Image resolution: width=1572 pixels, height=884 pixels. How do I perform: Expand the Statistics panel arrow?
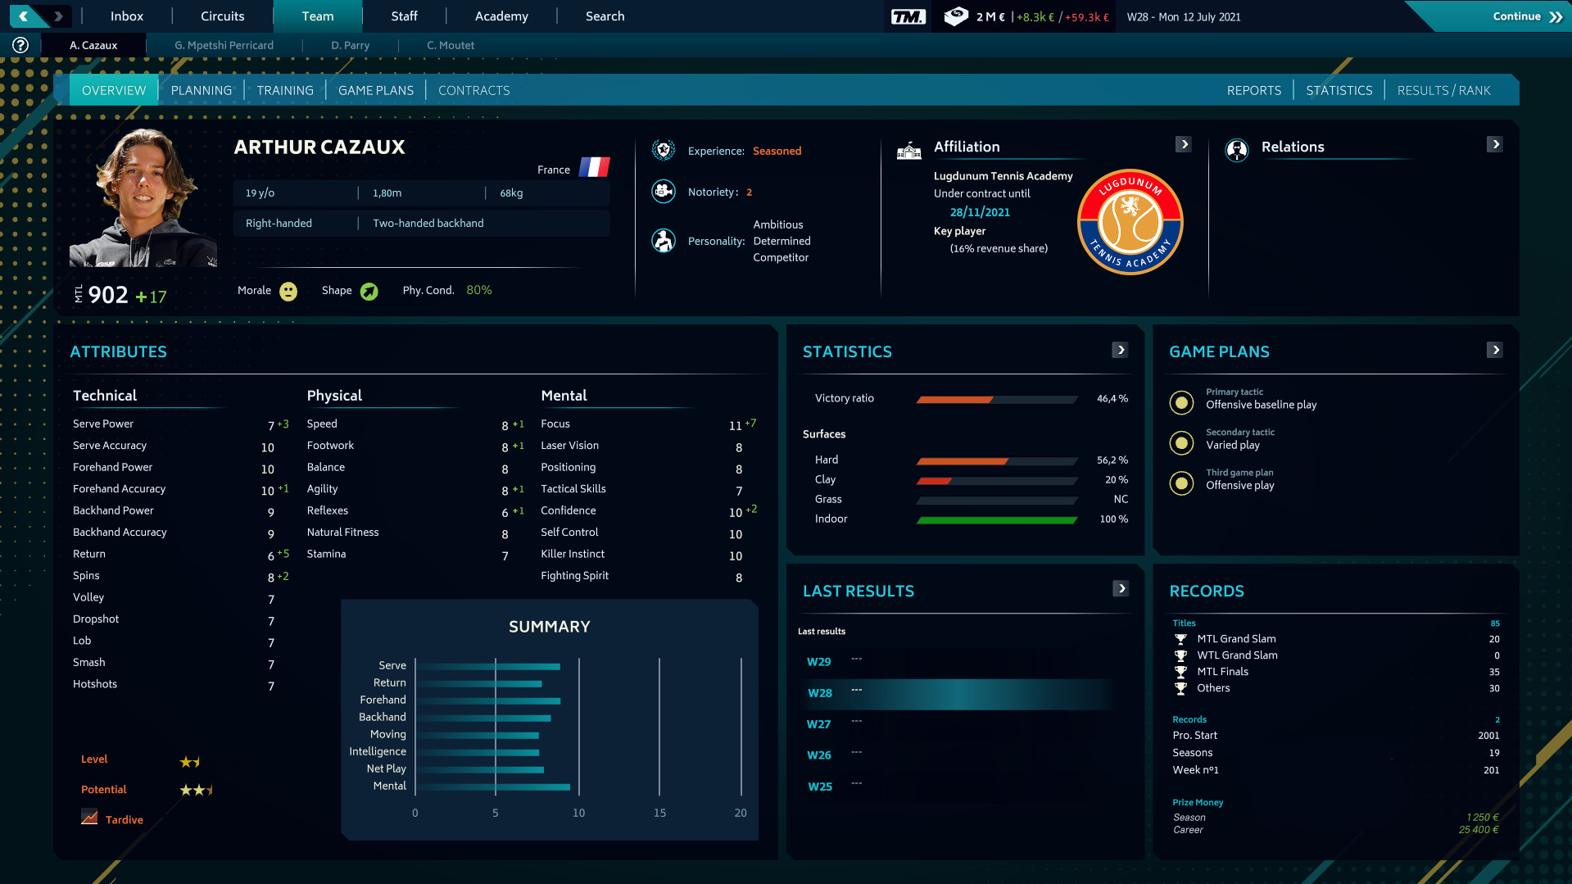[x=1120, y=350]
